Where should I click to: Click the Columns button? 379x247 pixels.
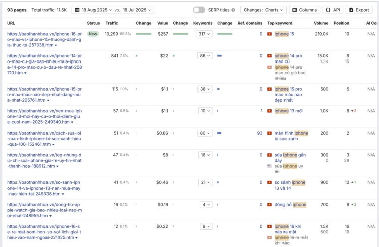point(304,10)
